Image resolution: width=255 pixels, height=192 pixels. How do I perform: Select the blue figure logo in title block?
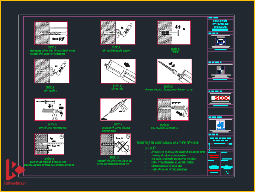pyautogui.click(x=220, y=124)
